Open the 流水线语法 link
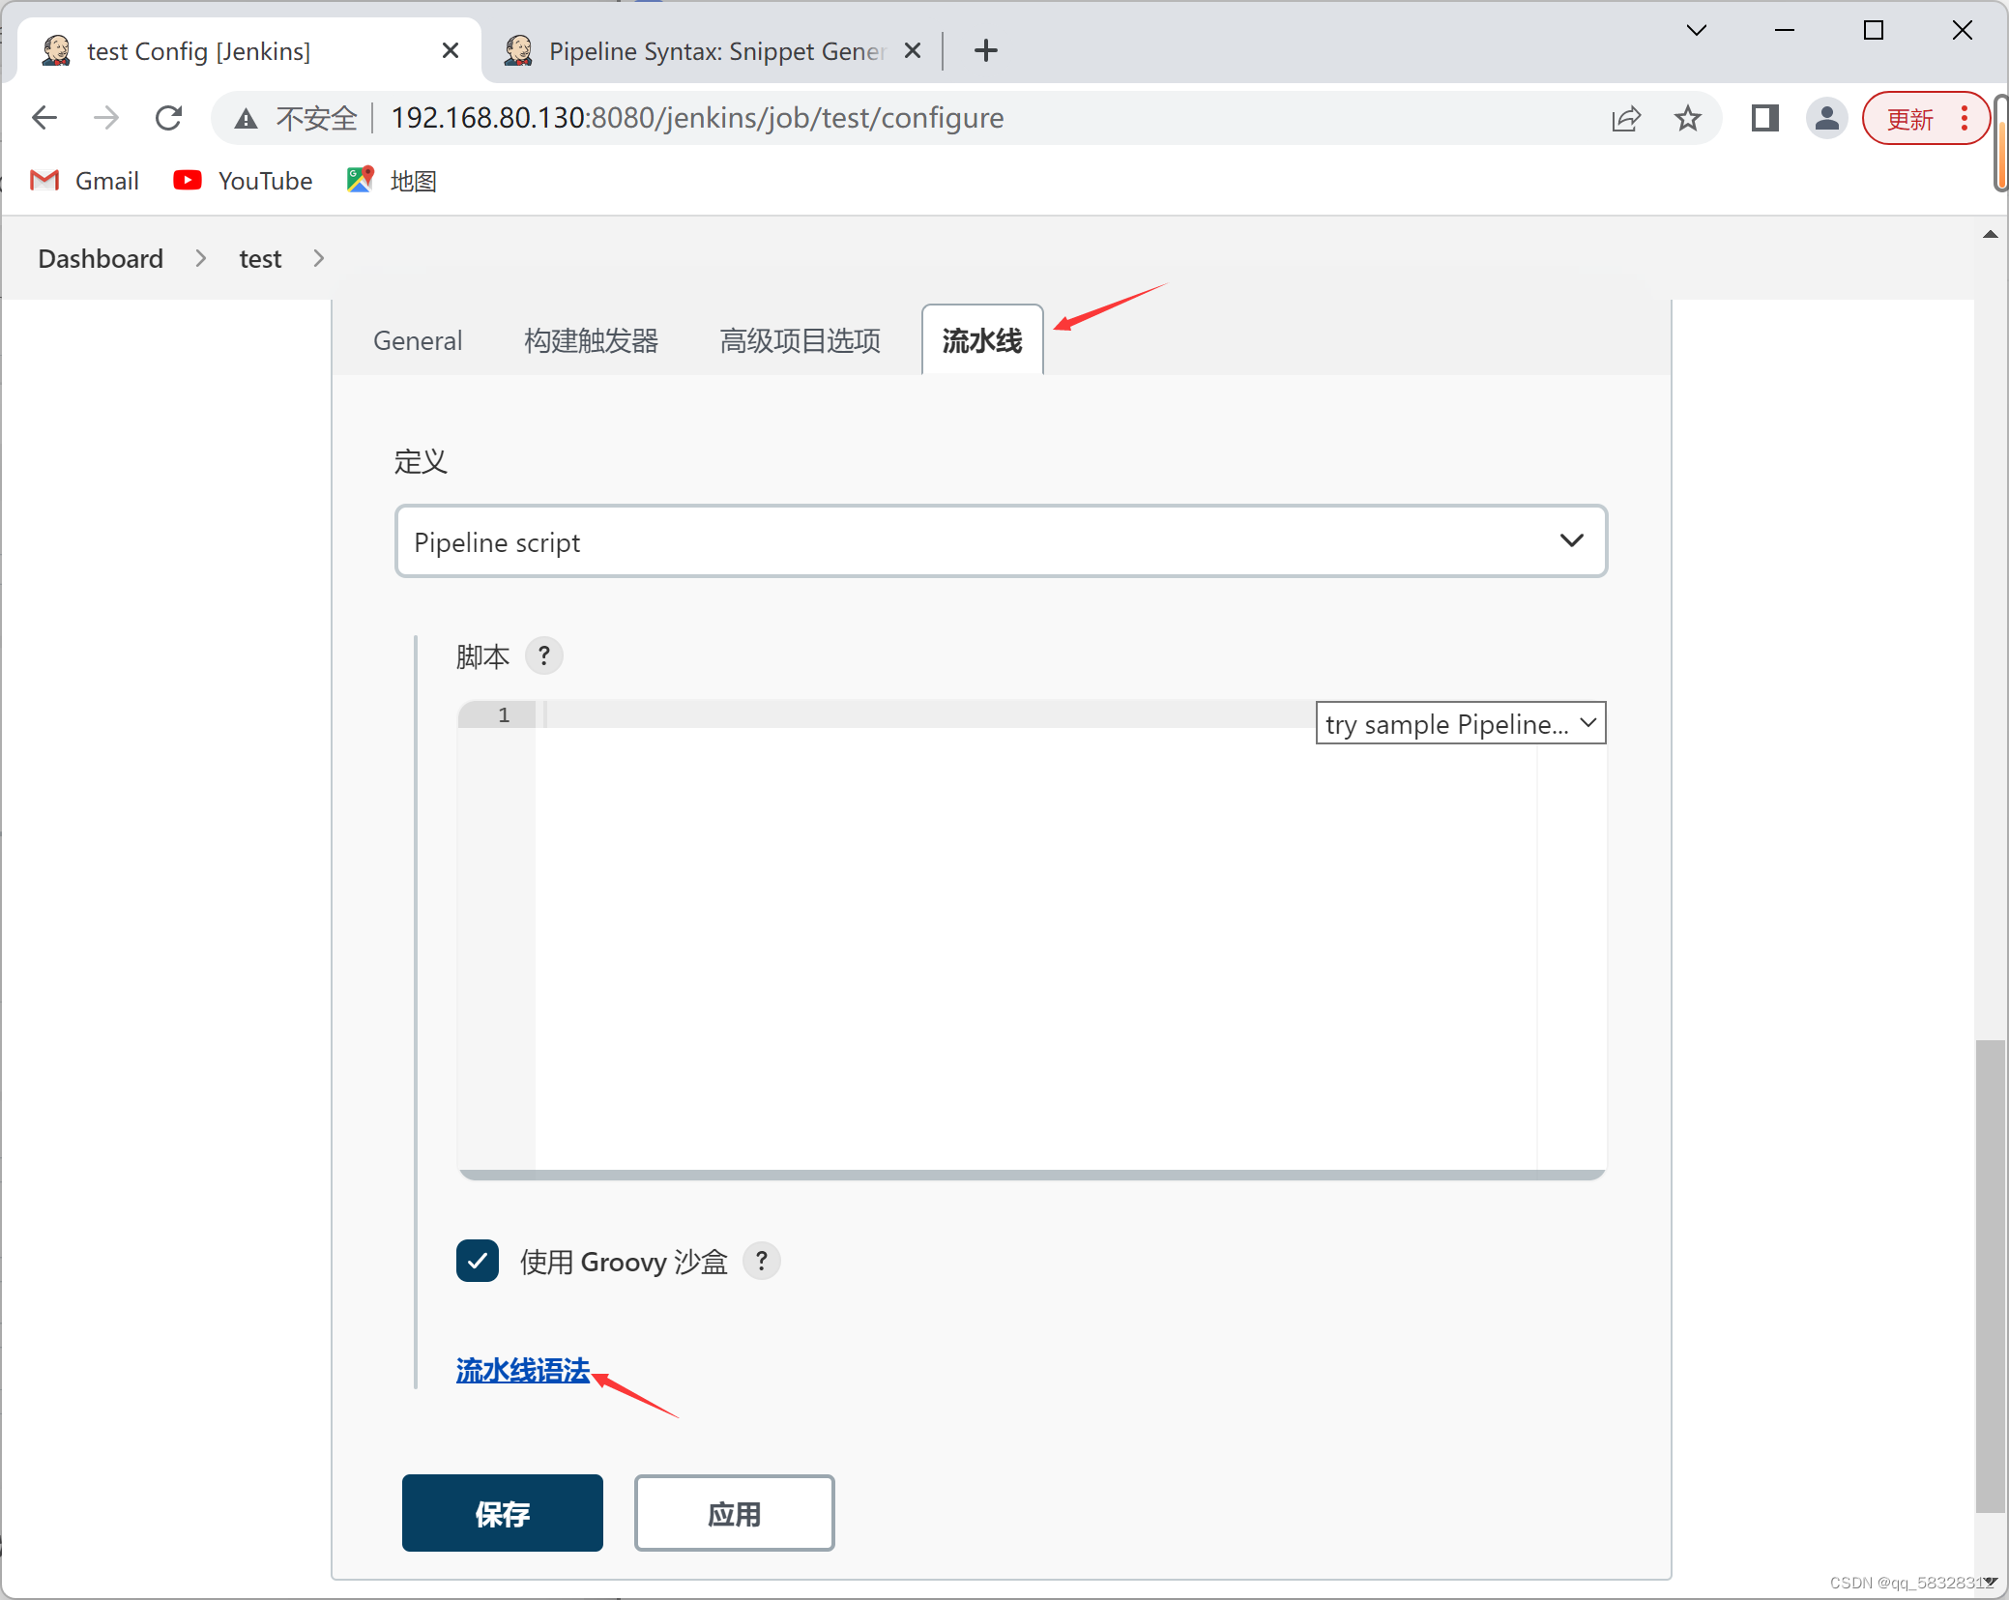Screen dimensions: 2009x1600 523,1370
